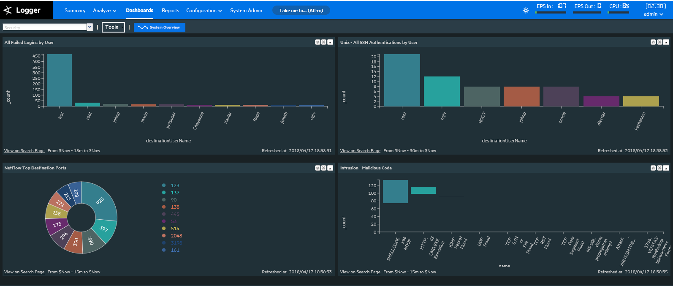
Task: Click the Take me to... navigation box
Action: coord(301,11)
